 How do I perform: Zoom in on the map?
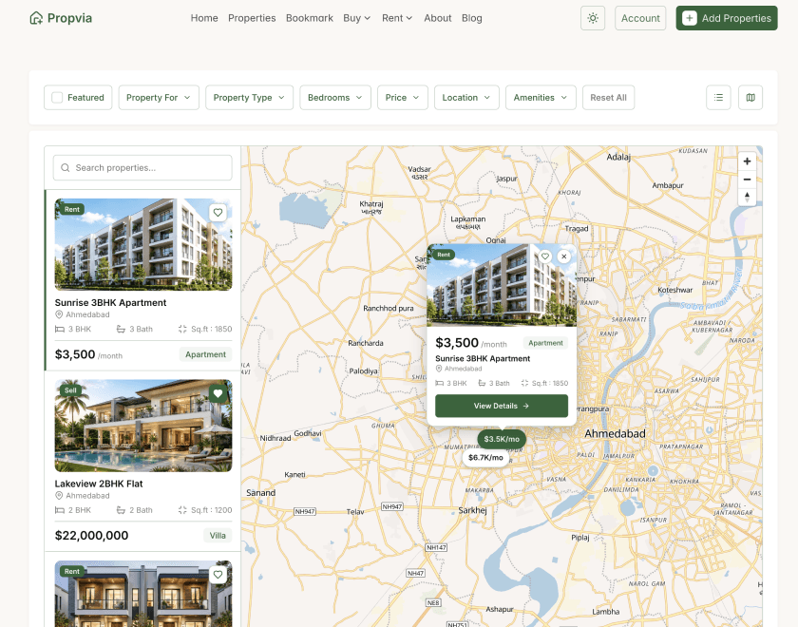tap(747, 161)
